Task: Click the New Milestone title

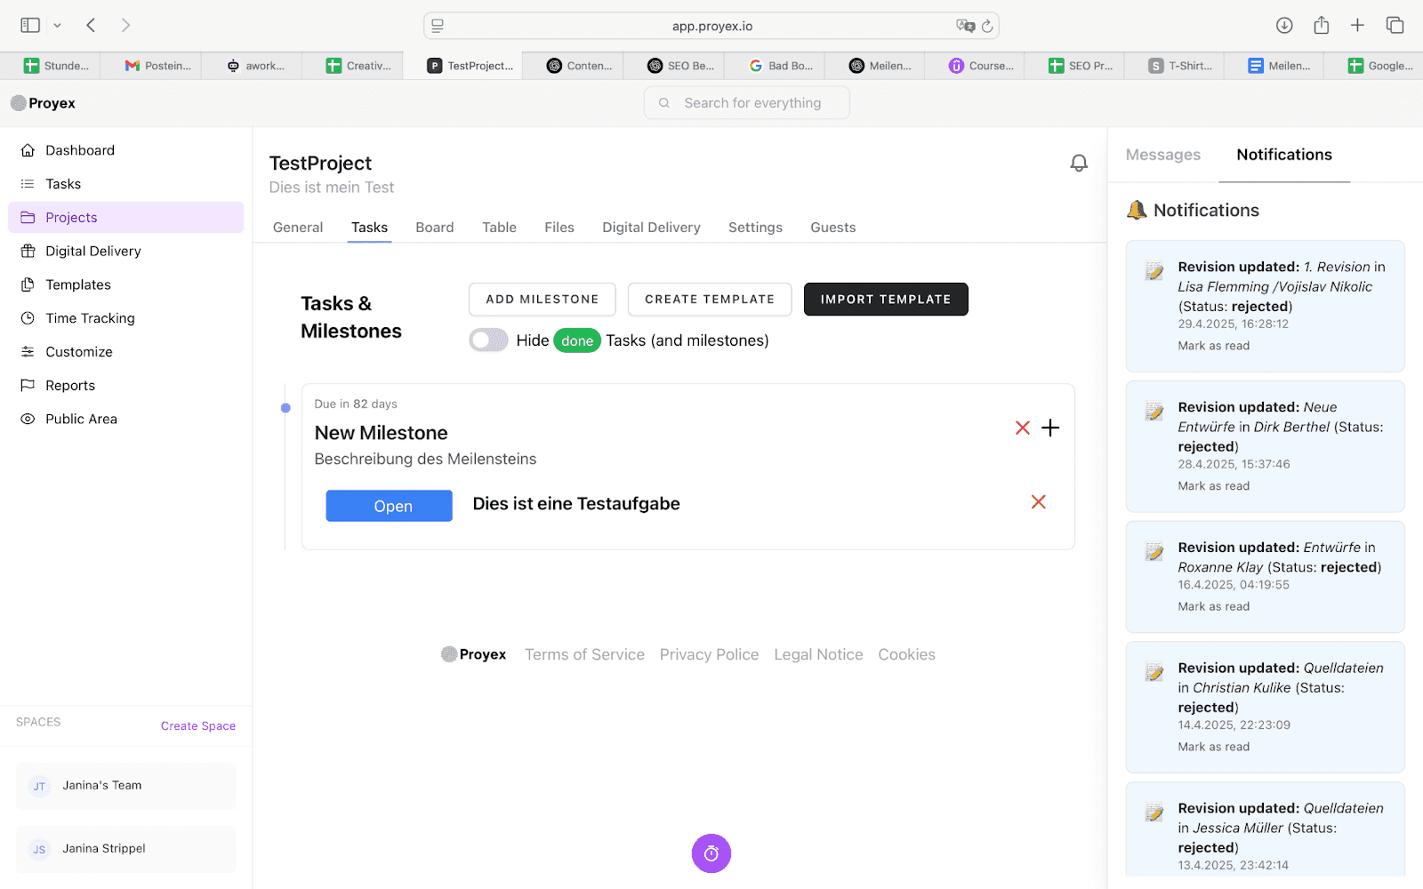Action: click(x=381, y=433)
